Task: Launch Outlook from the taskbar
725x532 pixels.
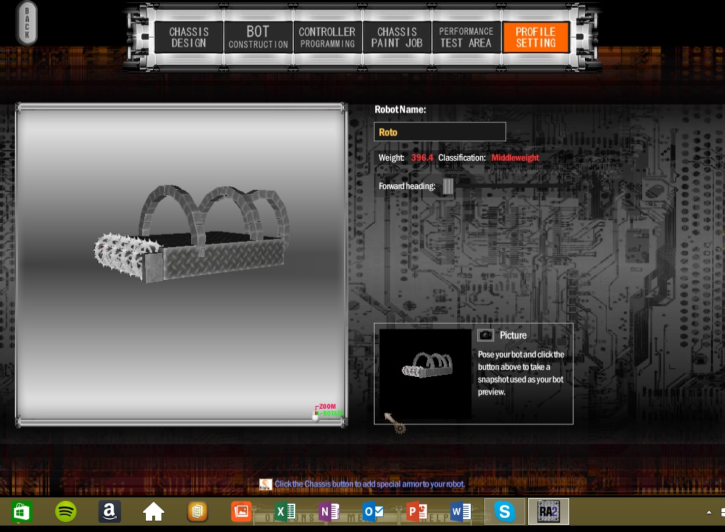Action: pyautogui.click(x=373, y=511)
